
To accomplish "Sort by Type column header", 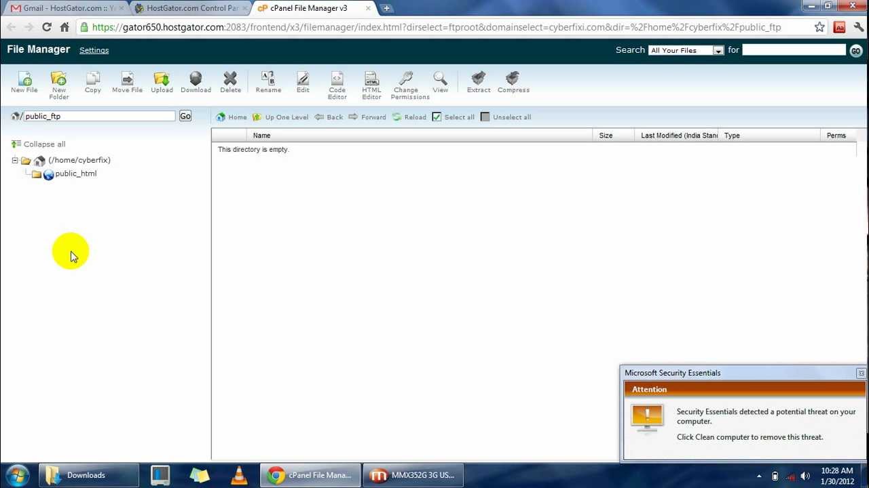I will (x=770, y=136).
